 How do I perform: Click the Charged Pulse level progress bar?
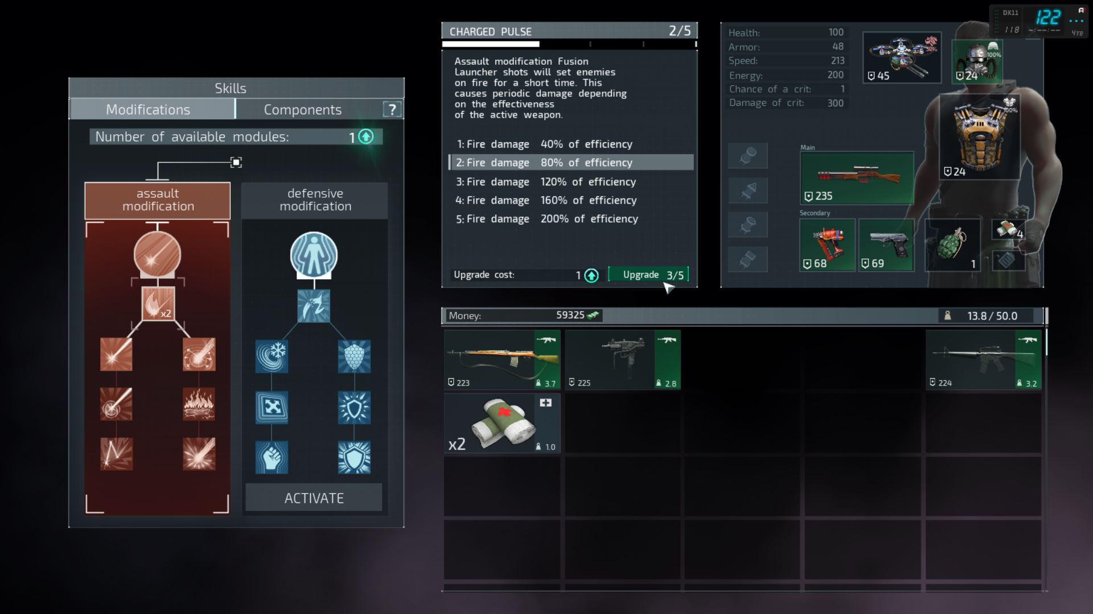pos(569,44)
